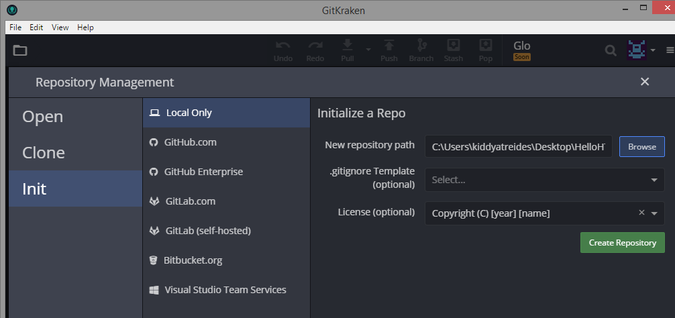This screenshot has height=318, width=675.
Task: Select the Bitbucket.org option
Action: click(x=226, y=260)
